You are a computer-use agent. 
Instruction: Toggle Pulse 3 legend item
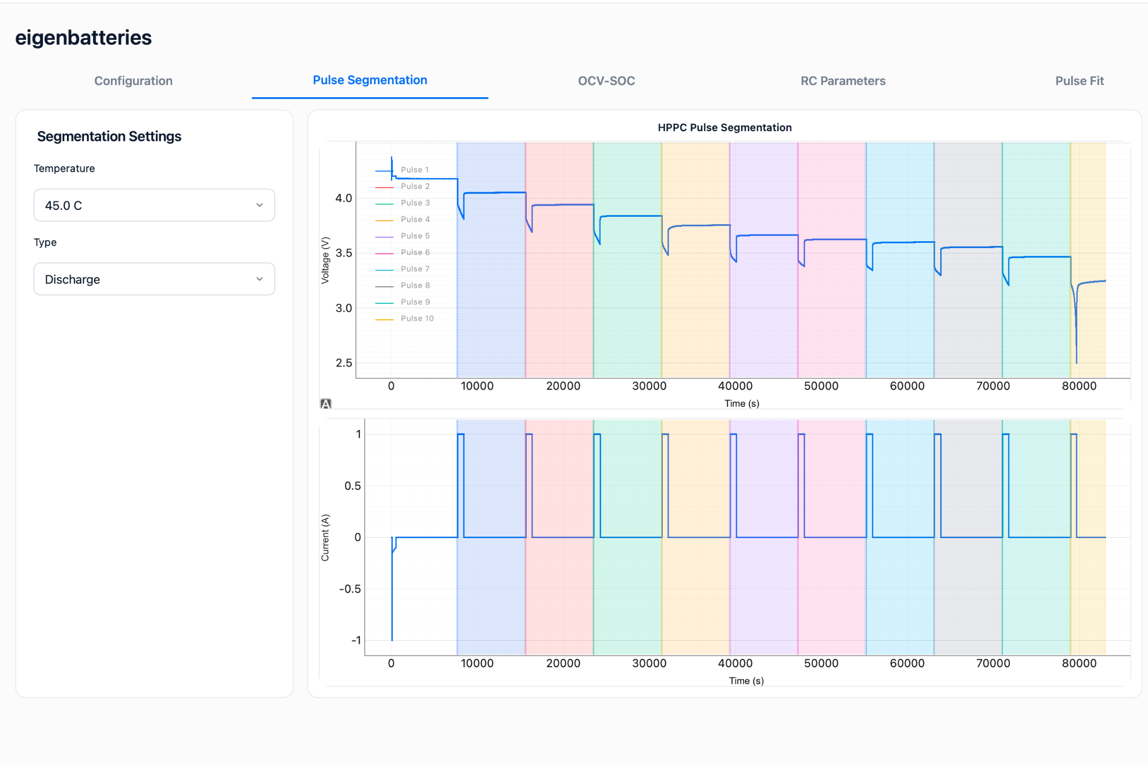point(402,203)
